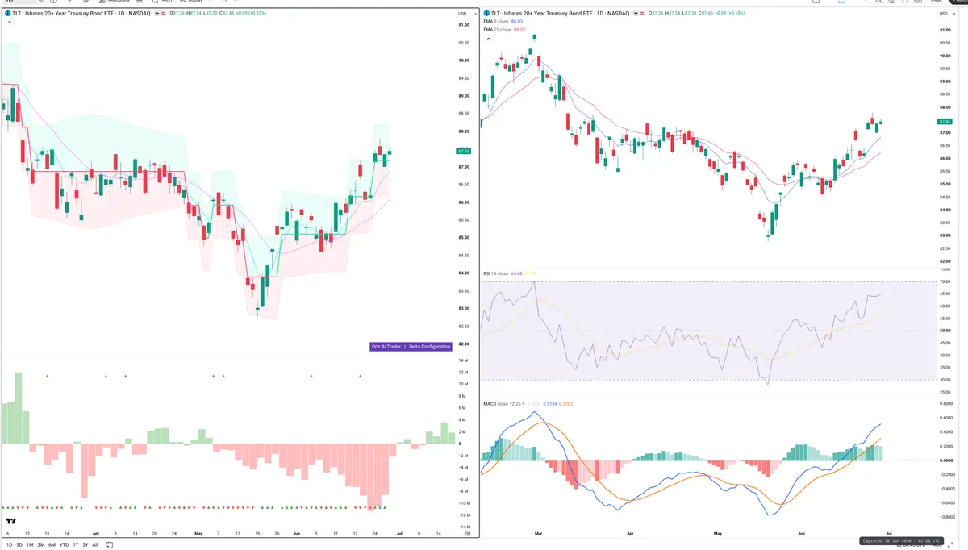Screen dimensions: 968x550
Task: Select the 6M time range
Action: click(x=52, y=545)
